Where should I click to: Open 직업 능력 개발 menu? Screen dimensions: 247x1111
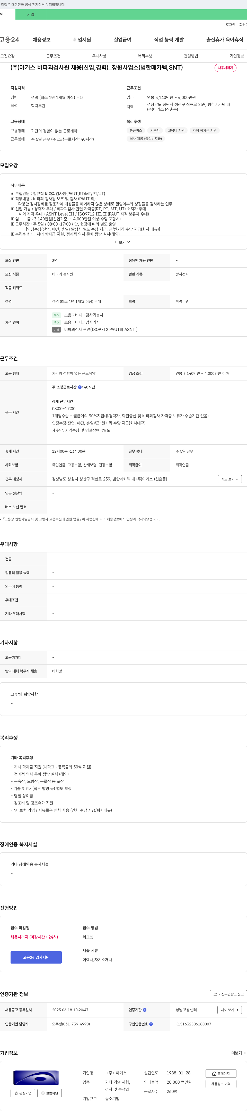169,40
